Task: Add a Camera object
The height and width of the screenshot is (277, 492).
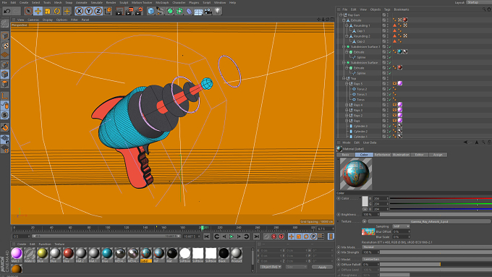Action: [208, 12]
